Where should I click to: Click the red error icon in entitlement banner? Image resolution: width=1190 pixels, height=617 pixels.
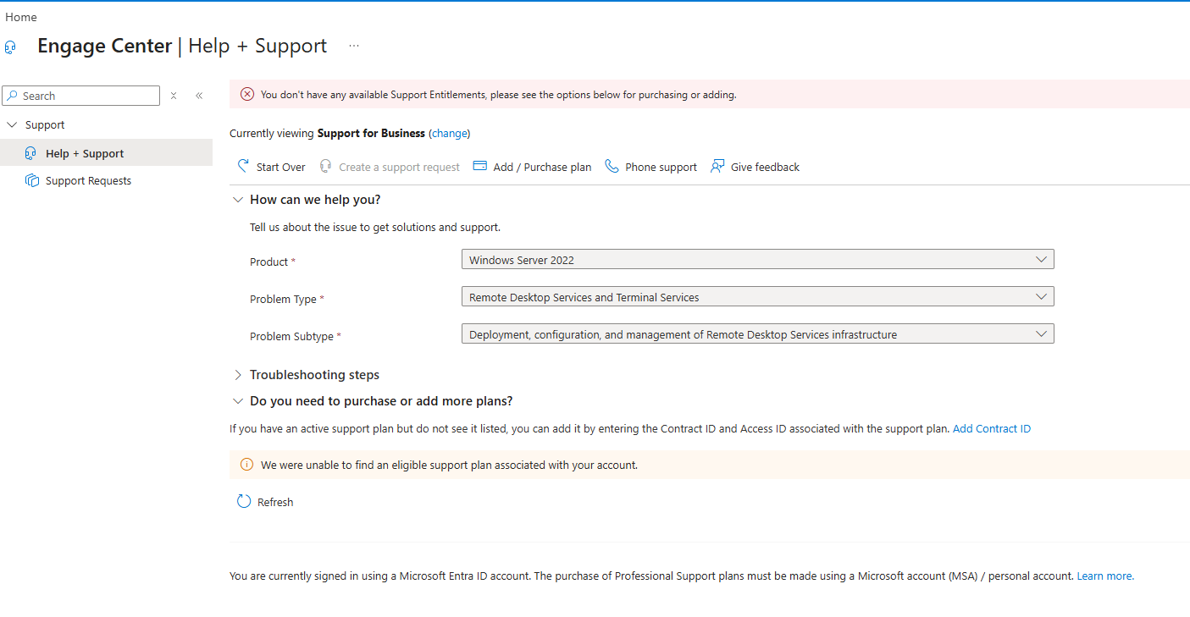247,94
